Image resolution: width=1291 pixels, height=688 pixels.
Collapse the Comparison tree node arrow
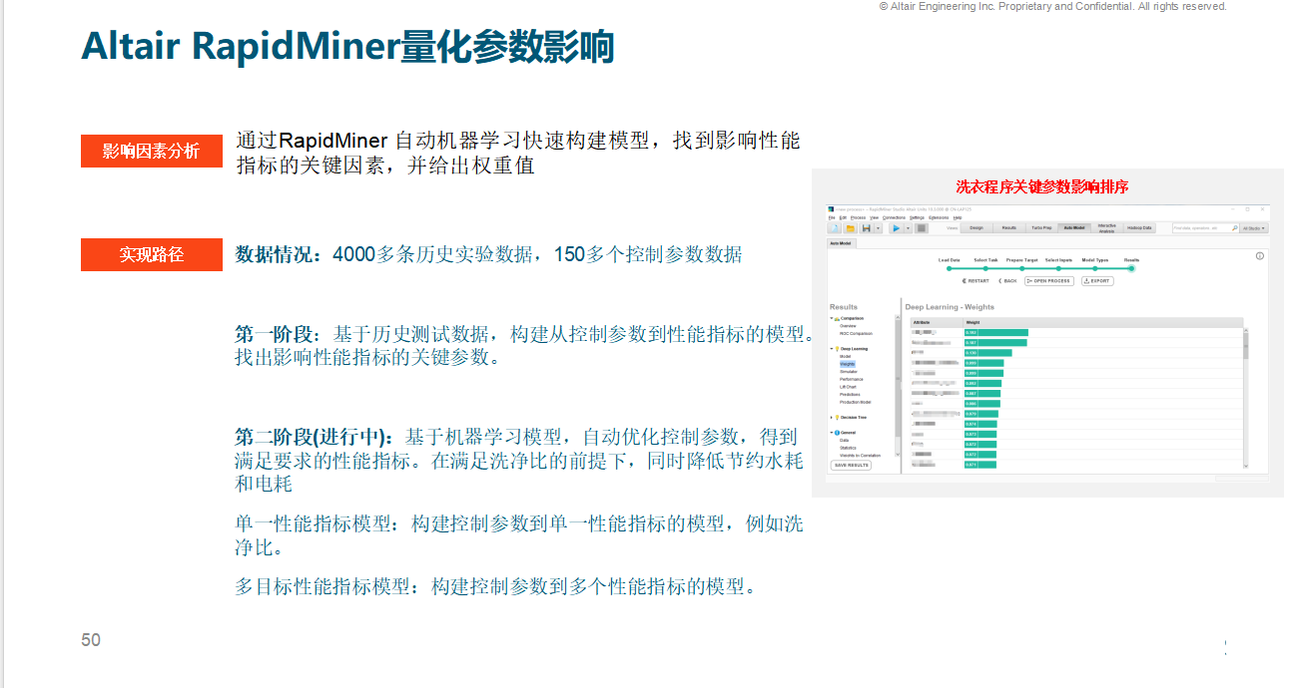(x=831, y=318)
